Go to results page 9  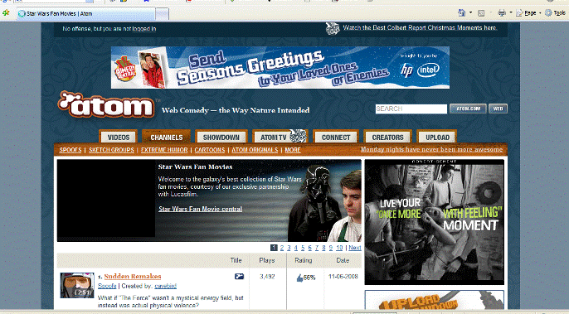click(x=331, y=248)
